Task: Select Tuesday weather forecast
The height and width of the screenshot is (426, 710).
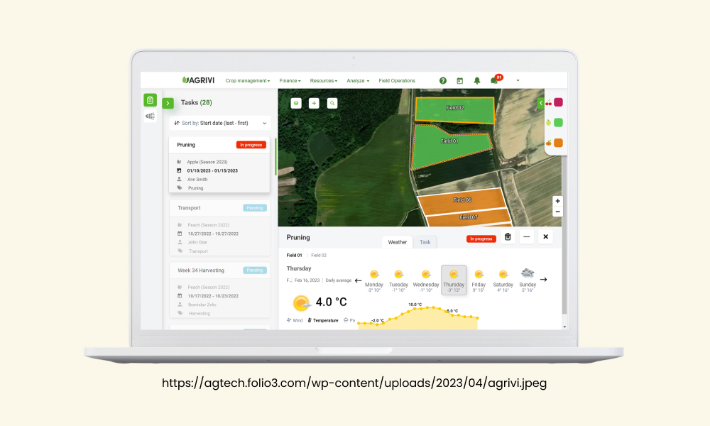Action: [398, 280]
